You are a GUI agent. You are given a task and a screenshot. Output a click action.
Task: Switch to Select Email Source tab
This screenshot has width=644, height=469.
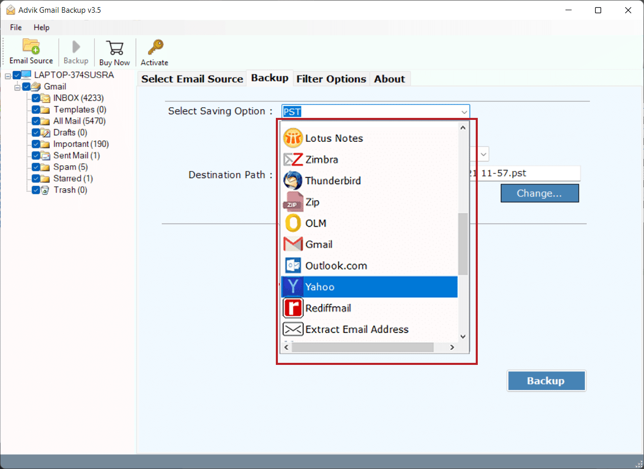click(192, 79)
